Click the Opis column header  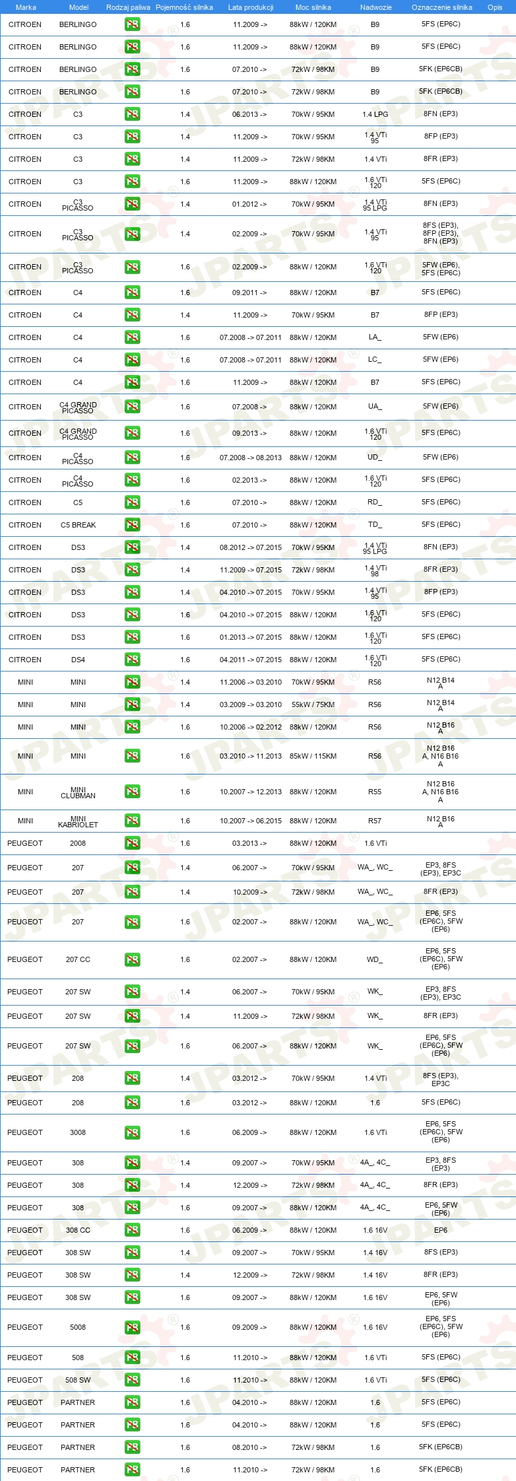pos(495,7)
